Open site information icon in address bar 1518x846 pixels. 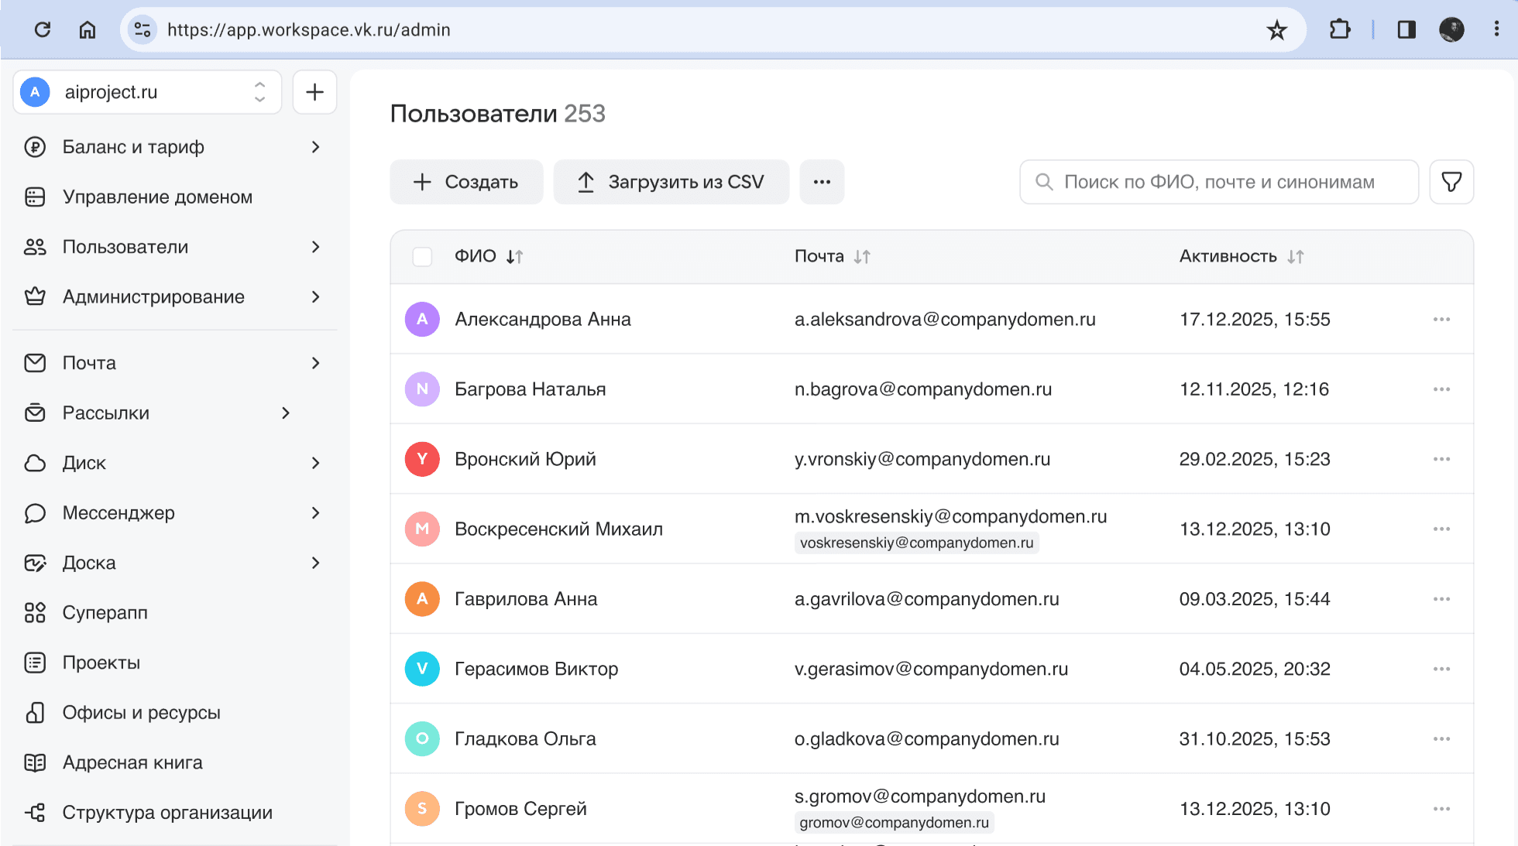tap(143, 29)
